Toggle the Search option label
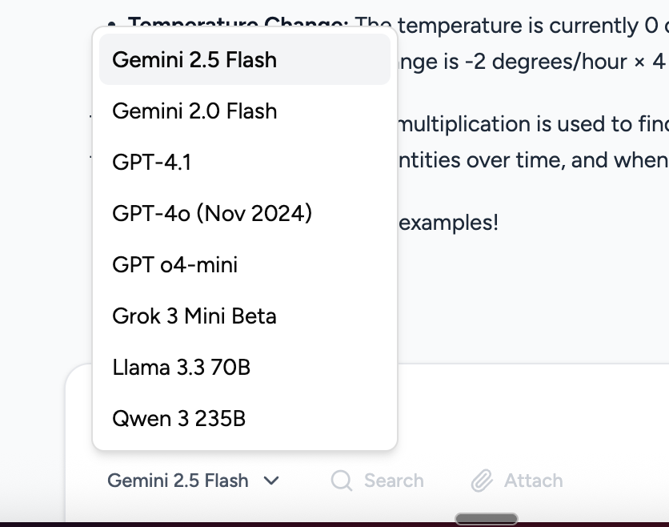Image resolution: width=669 pixels, height=527 pixels. [x=394, y=481]
